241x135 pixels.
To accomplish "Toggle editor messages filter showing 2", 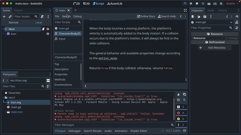I will 181,125.
